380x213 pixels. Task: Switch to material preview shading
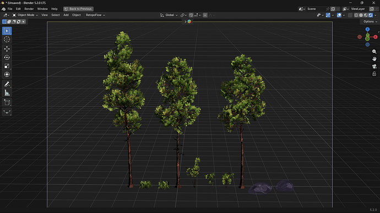tap(366, 15)
